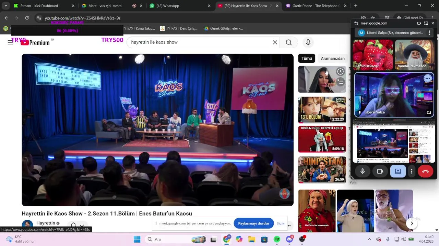The width and height of the screenshot is (439, 246).
Task: Run search with the magnifier button
Action: 289,42
